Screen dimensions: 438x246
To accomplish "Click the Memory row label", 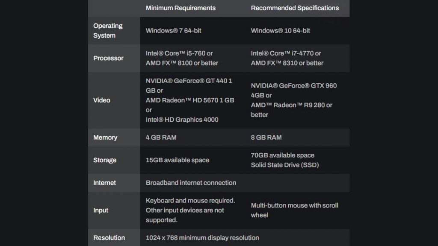I will point(105,138).
